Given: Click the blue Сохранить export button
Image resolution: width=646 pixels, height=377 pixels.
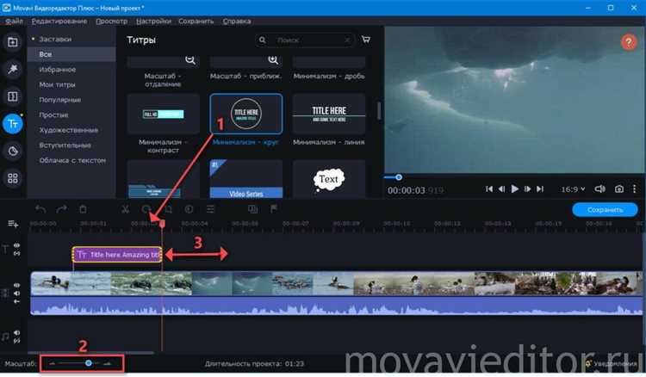Looking at the screenshot, I should click(x=605, y=210).
